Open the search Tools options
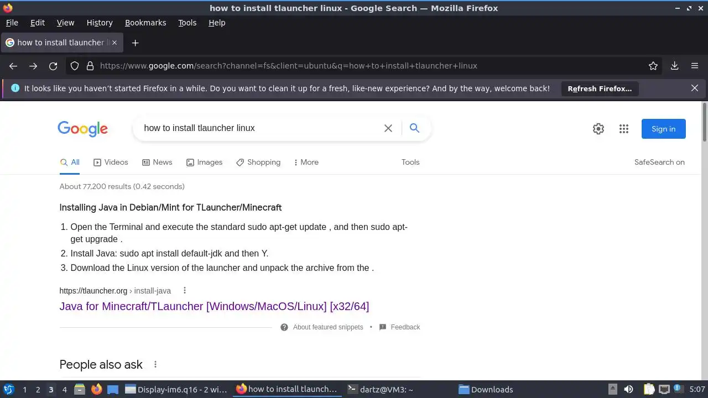This screenshot has height=398, width=708. pos(410,163)
